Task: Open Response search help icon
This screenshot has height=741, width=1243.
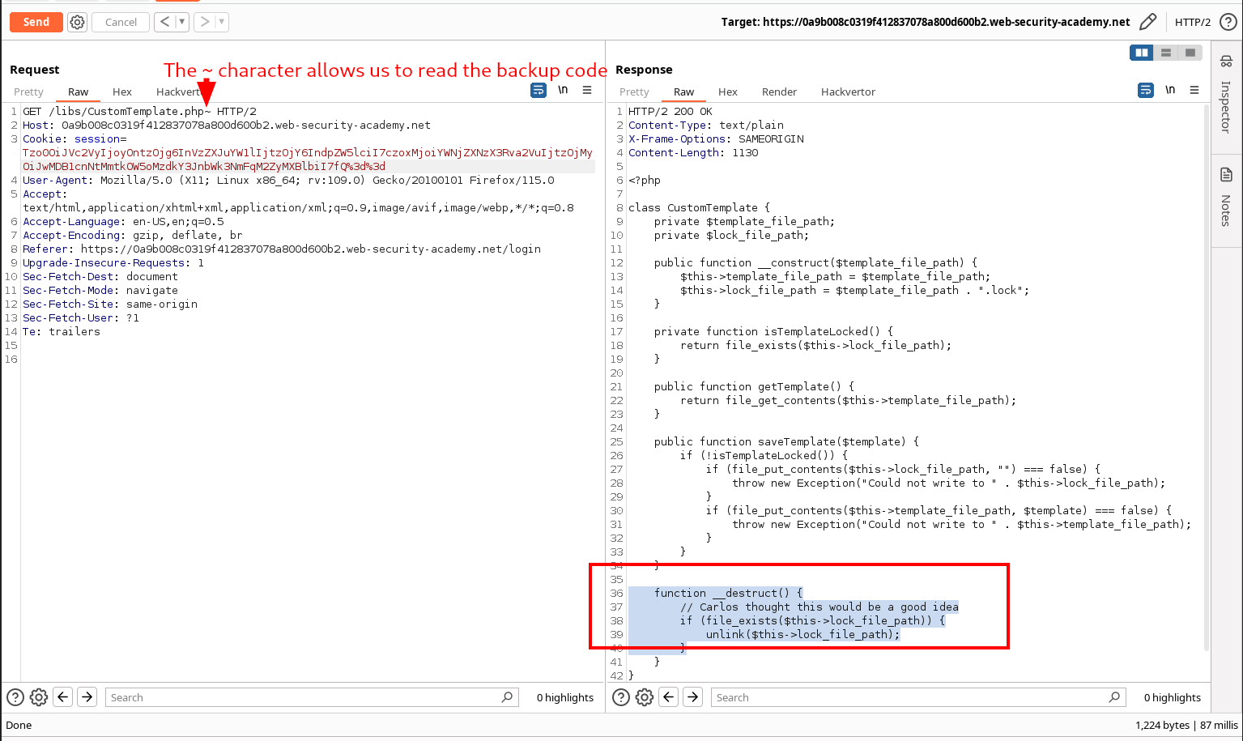Action: click(x=621, y=697)
